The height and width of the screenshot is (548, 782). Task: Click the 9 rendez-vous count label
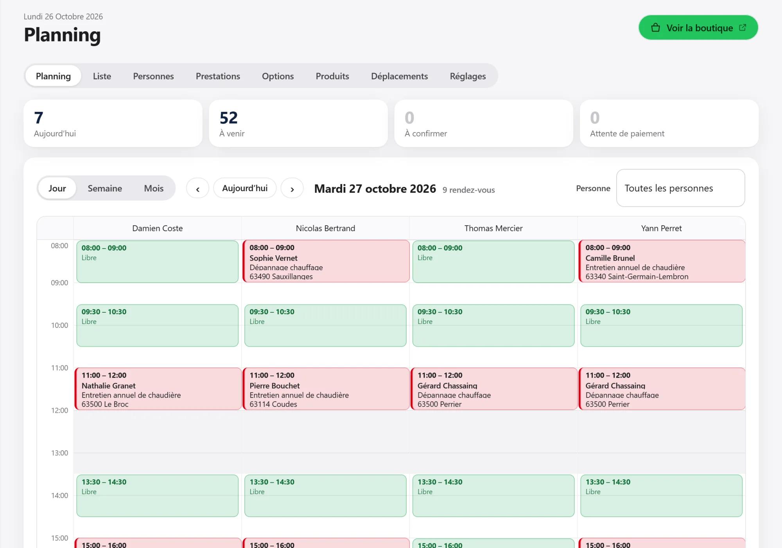(468, 190)
